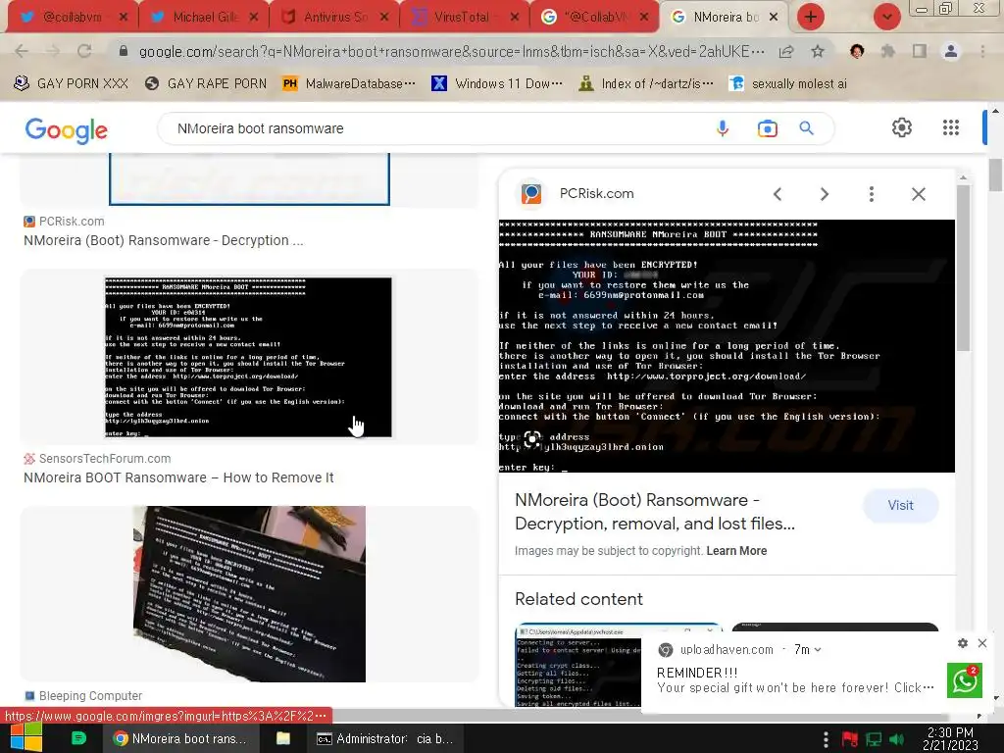Toggle the browser side panel
Viewport: 1004px width, 753px height.
[x=920, y=51]
